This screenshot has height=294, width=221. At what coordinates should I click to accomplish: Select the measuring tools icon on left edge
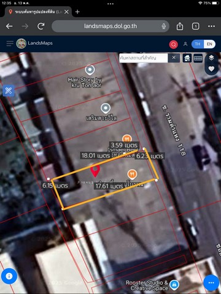pos(9,91)
